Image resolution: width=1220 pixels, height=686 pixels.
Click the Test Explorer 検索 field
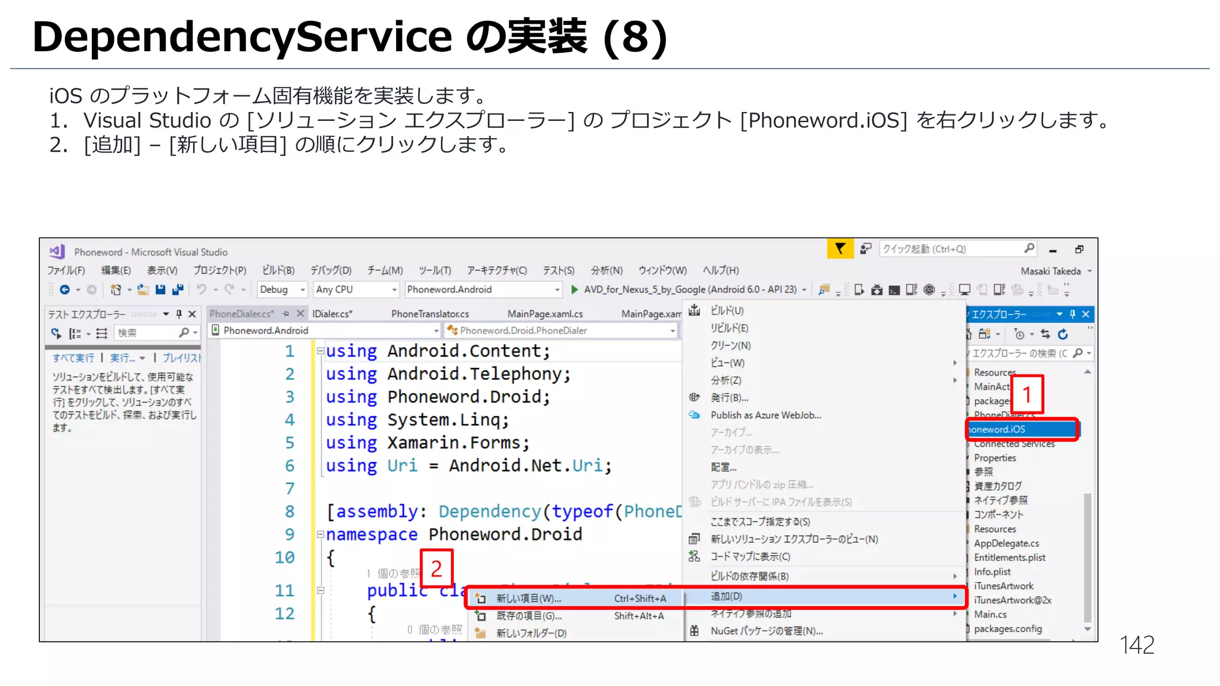(x=157, y=332)
